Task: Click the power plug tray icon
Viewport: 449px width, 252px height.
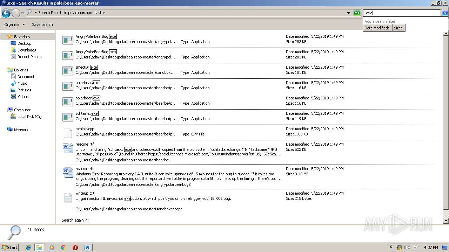Action: [x=399, y=247]
